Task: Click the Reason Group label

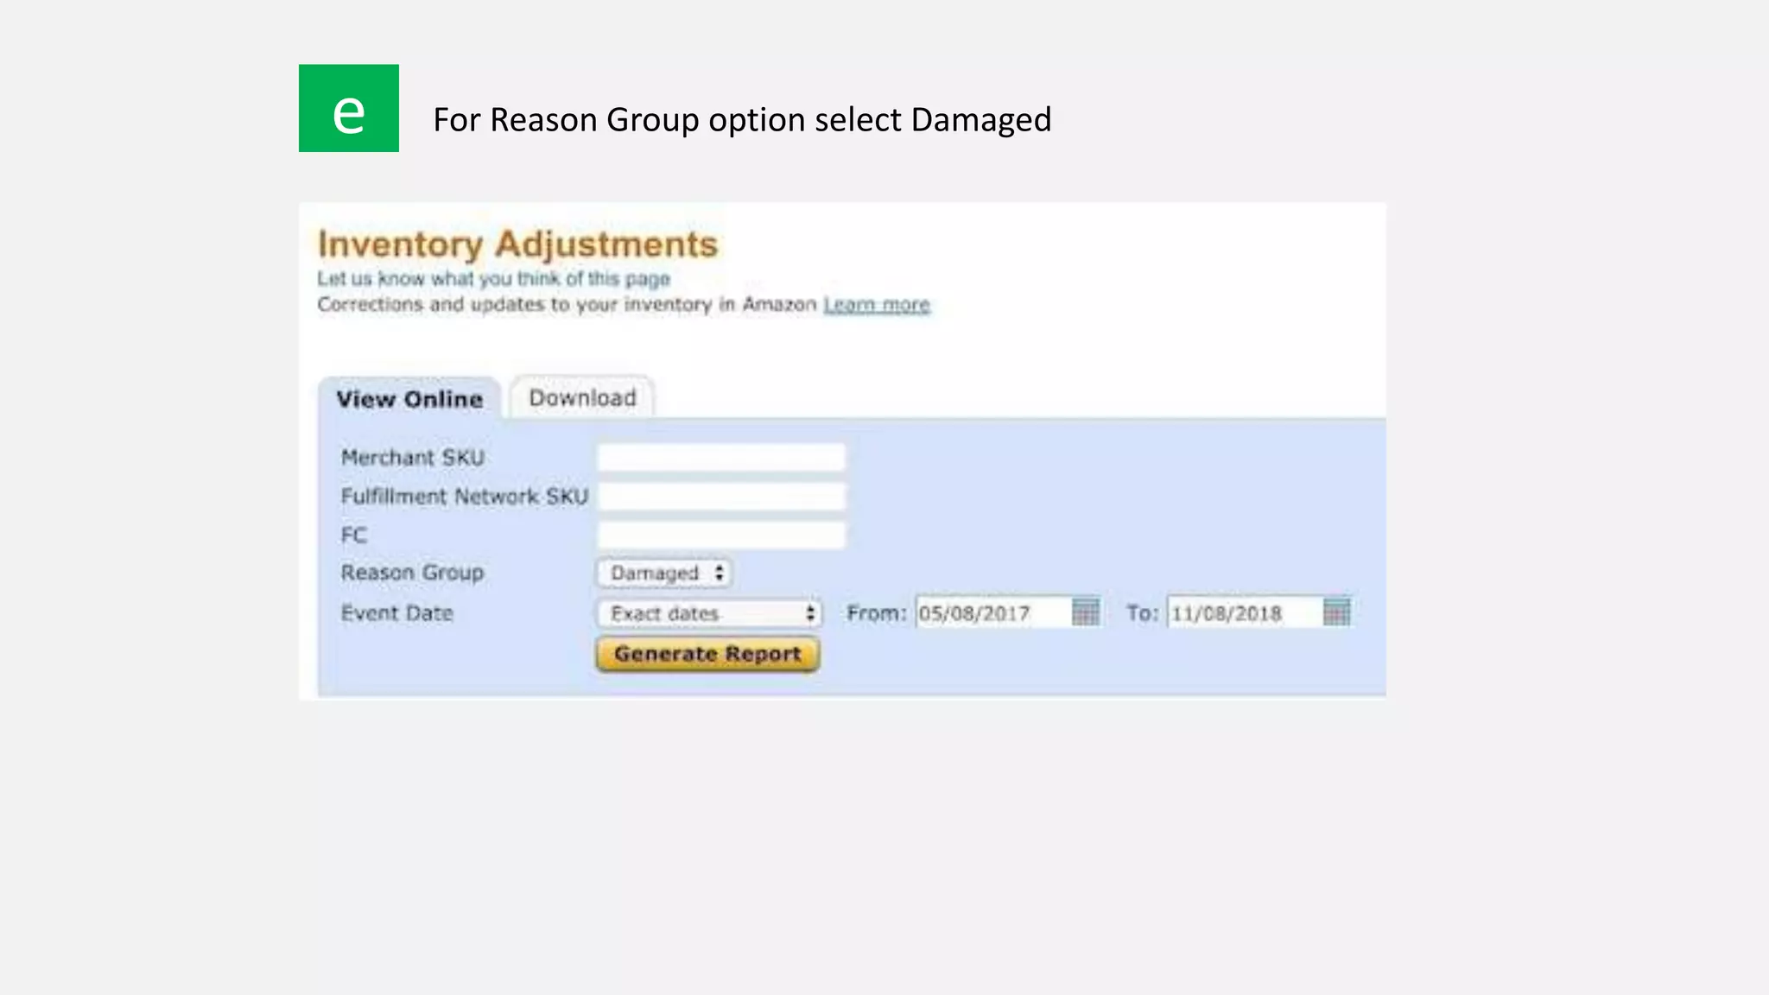Action: (412, 574)
